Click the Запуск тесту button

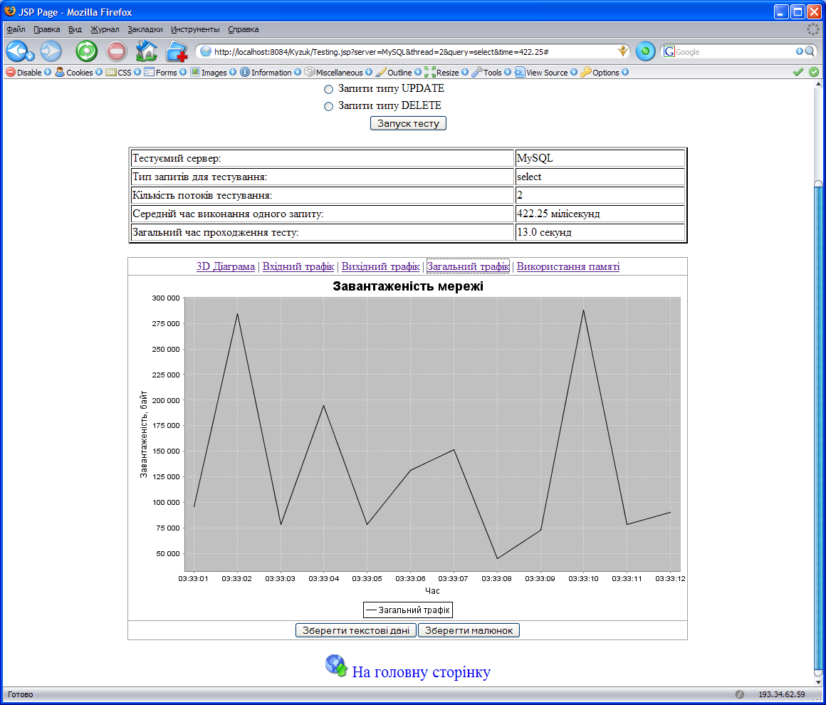point(408,123)
